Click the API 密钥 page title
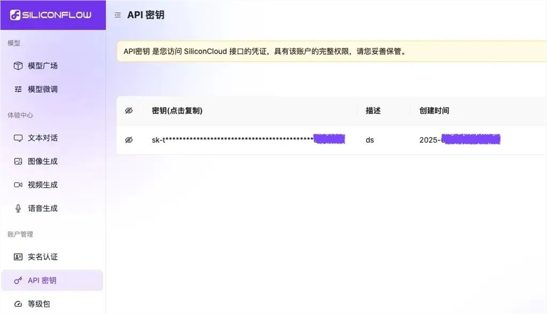The height and width of the screenshot is (314, 547). (146, 15)
